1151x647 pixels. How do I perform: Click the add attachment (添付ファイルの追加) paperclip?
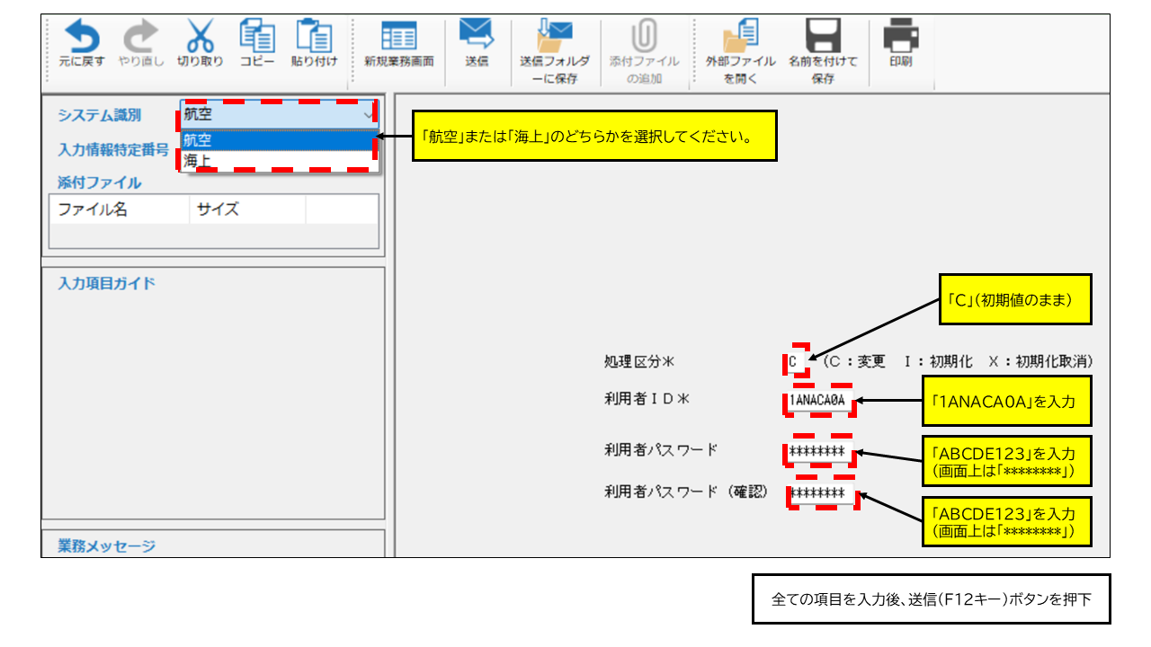644,38
